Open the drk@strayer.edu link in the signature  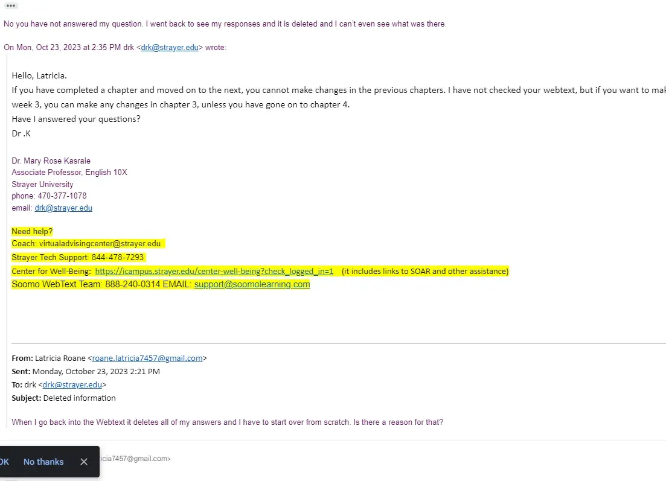click(63, 208)
